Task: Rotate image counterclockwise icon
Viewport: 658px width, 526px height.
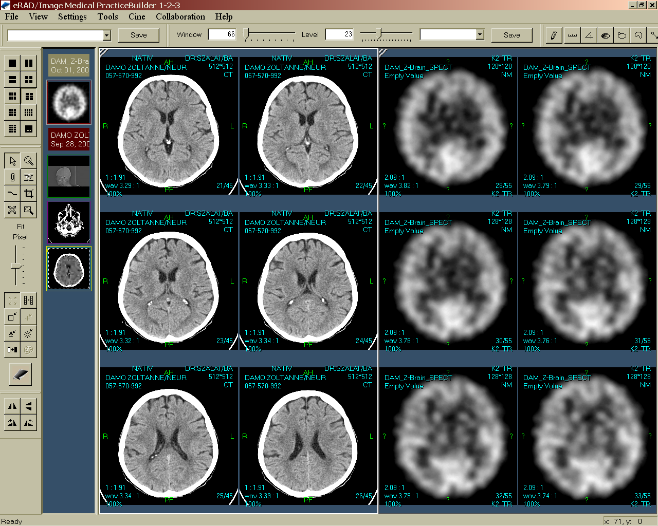Action: [29, 423]
